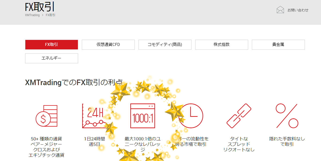
Task: Click the 最大1000:1倍 leverage text
Action: (x=143, y=144)
